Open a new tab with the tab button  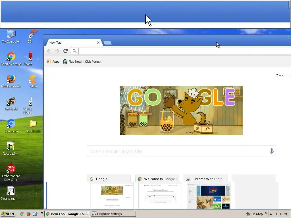[x=107, y=43]
